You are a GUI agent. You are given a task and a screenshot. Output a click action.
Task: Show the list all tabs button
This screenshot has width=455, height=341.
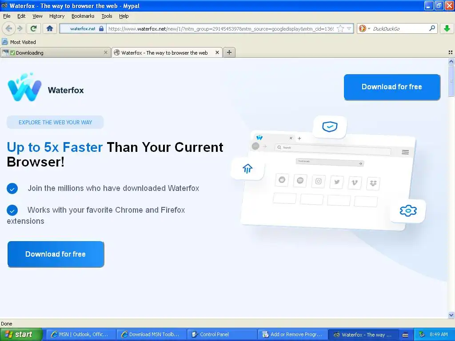tap(451, 52)
